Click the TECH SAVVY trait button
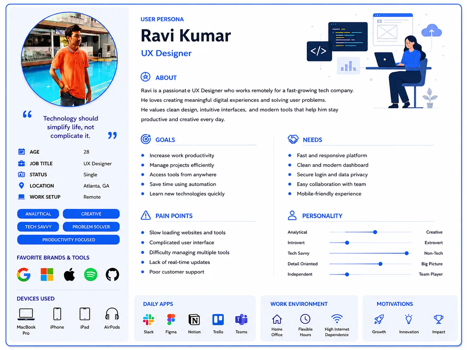The image size is (467, 350). click(38, 227)
